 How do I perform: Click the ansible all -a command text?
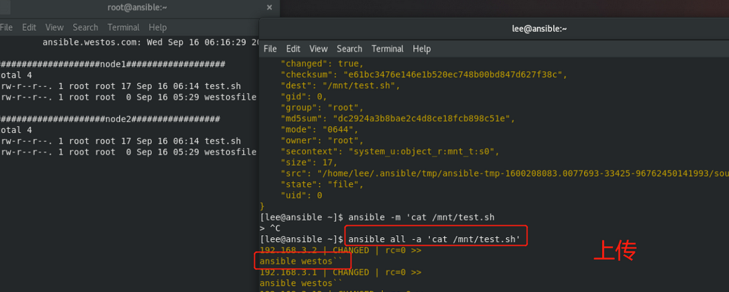(434, 239)
